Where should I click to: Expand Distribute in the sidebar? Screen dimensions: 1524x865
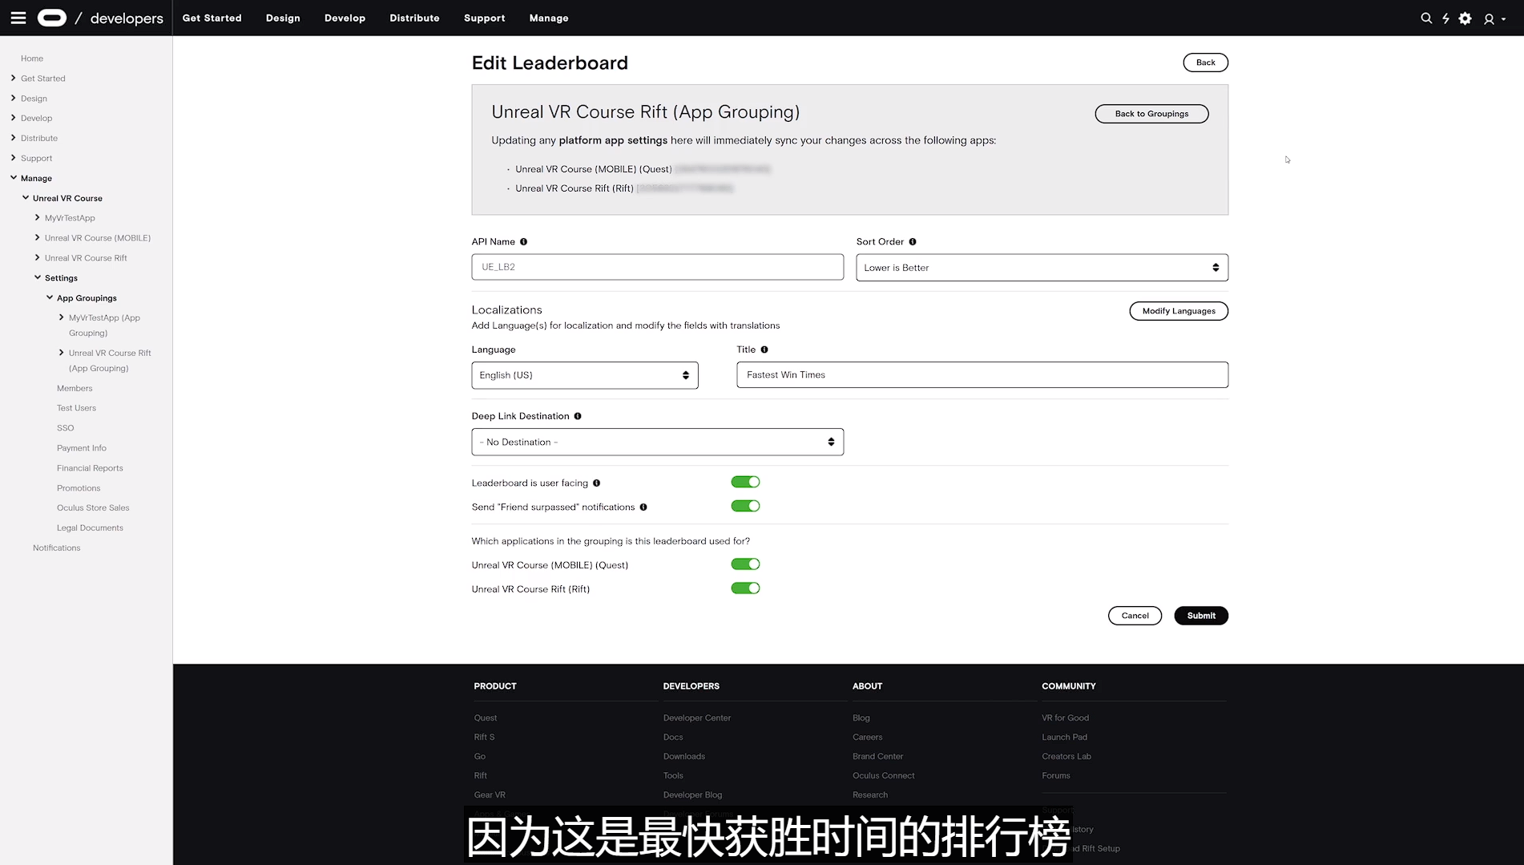[x=14, y=138]
